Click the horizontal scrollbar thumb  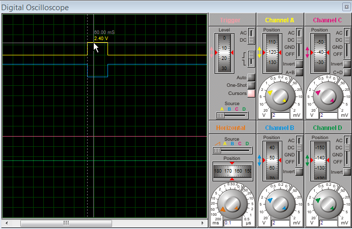[x=66, y=223]
